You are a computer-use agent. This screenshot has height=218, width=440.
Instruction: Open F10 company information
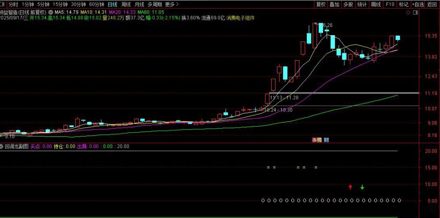pos(390,4)
